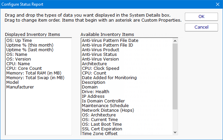This screenshot has width=223, height=140.
Task: Pick 'Date Added for Monitoring' item
Action: click(109, 78)
